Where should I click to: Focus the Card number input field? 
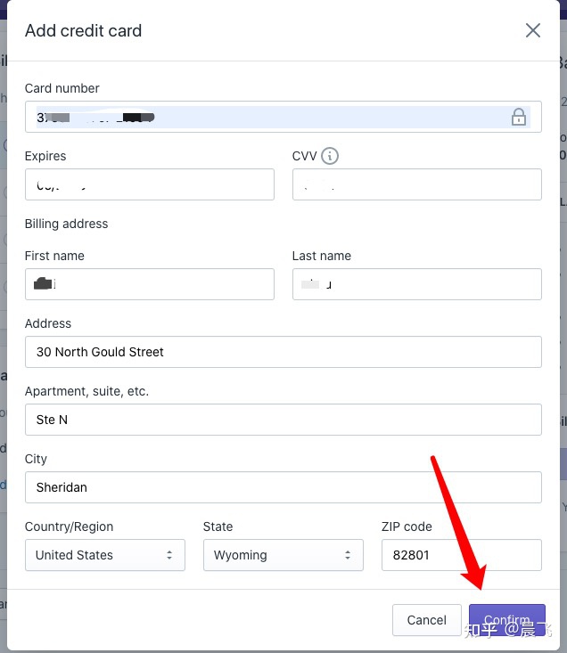click(x=267, y=117)
